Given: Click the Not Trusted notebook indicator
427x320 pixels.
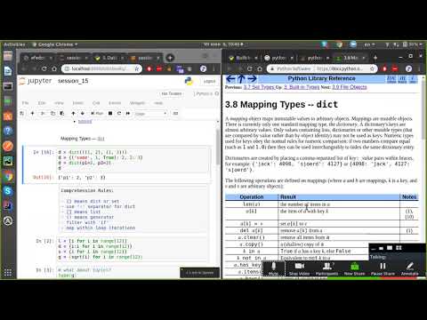Looking at the screenshot, I should [x=172, y=93].
